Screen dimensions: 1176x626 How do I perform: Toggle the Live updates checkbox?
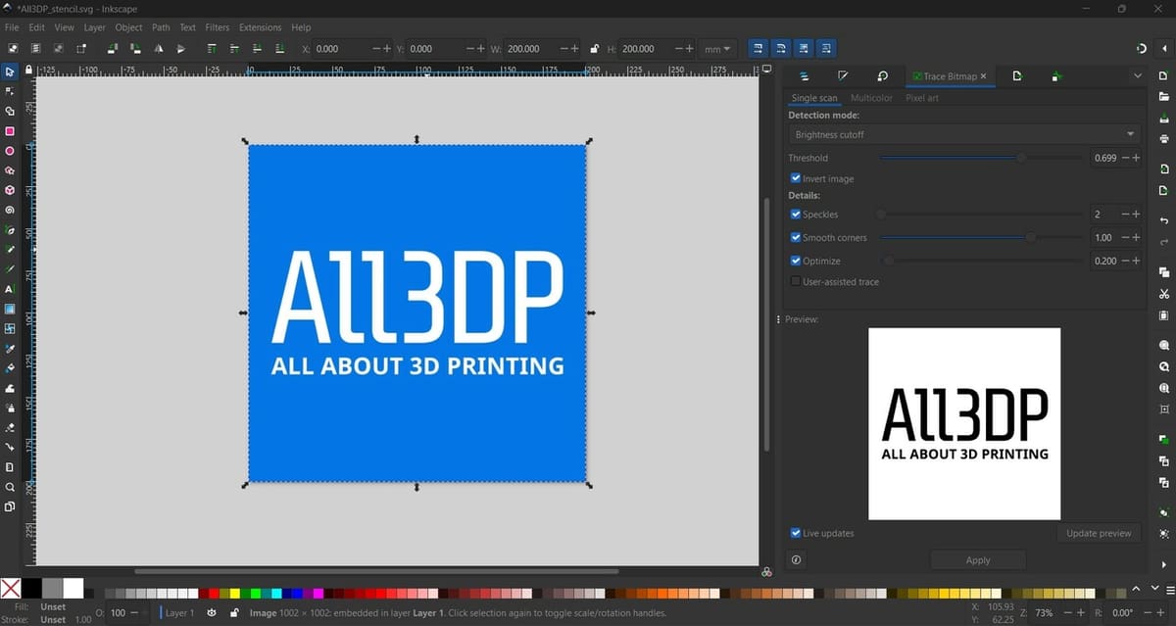(x=795, y=533)
